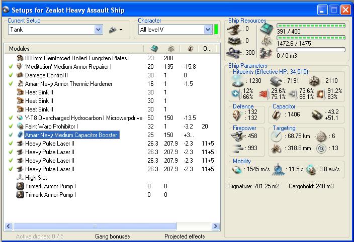This screenshot has width=354, height=242.
Task: Toggle Amarr Navy Medium Capacitor Booster checkmark
Action: click(11, 135)
